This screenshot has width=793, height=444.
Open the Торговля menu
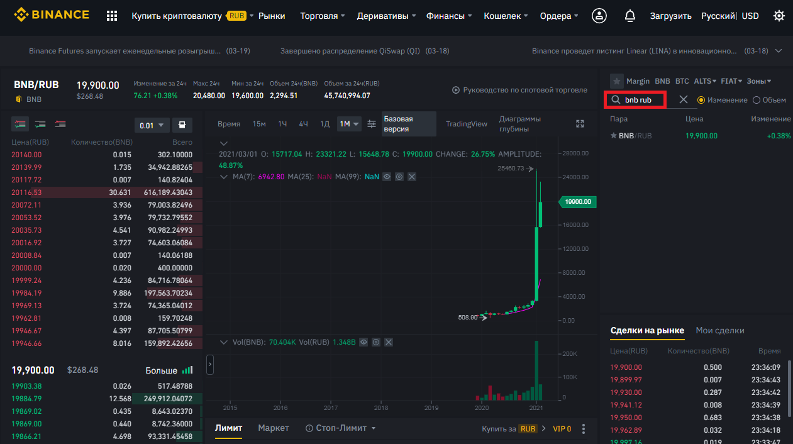pos(323,16)
